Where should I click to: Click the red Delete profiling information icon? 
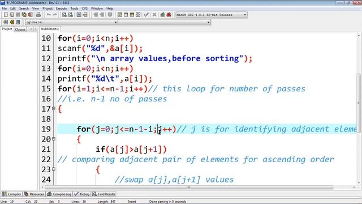coord(169,15)
